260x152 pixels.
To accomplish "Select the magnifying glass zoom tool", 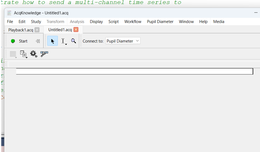I will coord(74,41).
